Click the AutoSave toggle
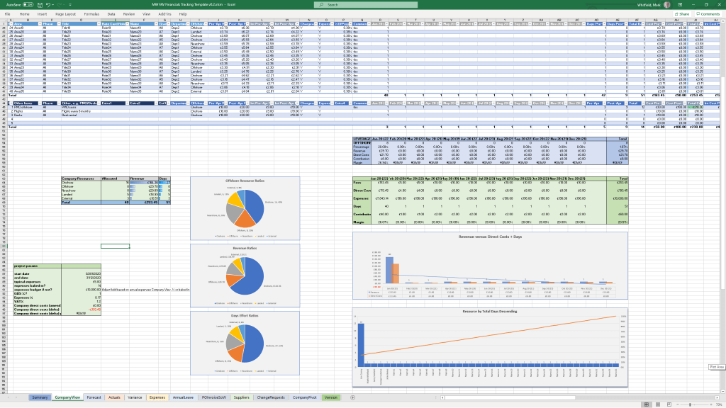Screen dimensions: 726x408 (x=28, y=4)
